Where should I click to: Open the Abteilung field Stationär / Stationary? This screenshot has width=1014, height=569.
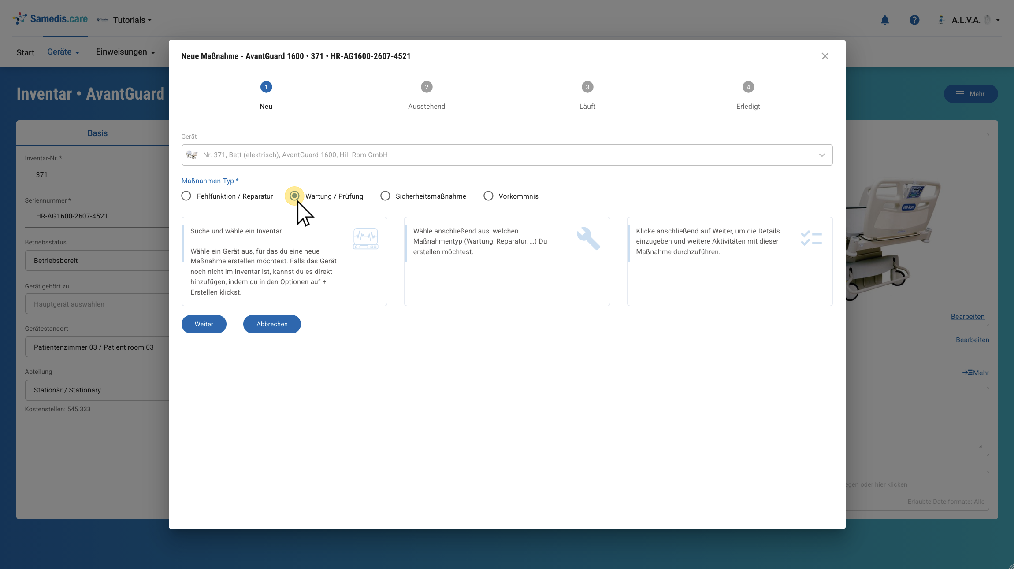[97, 390]
